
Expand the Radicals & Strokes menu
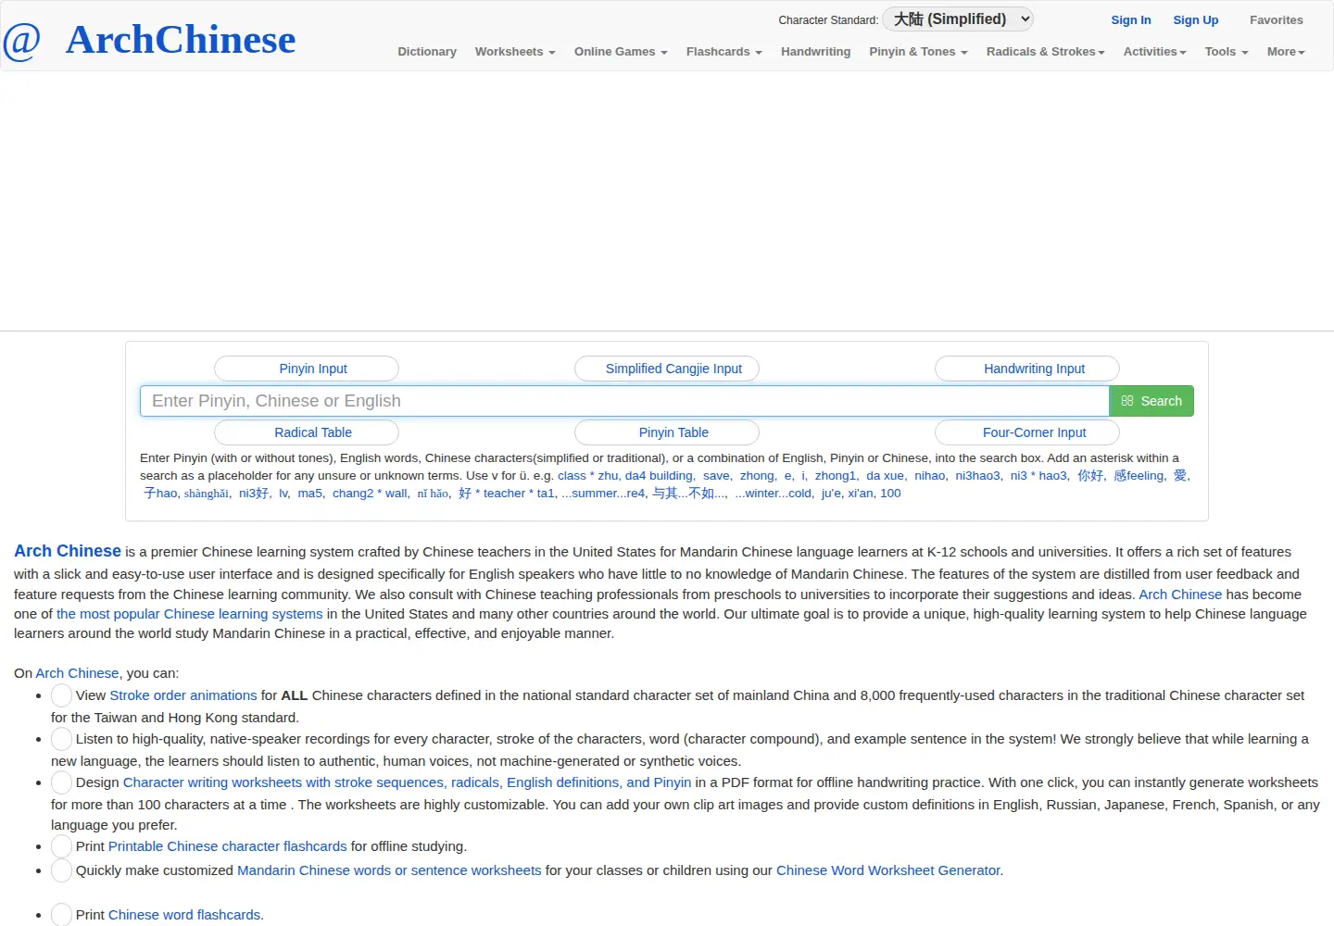coord(1045,52)
